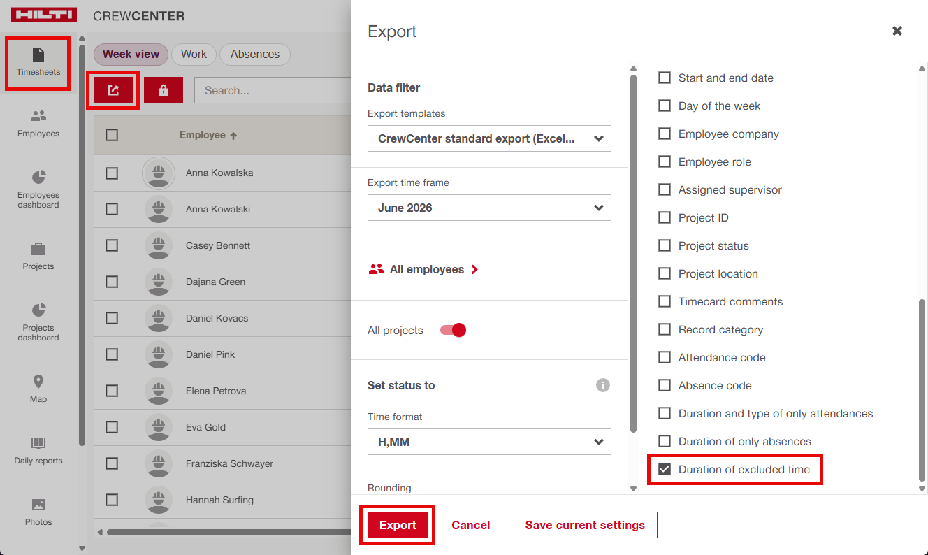The width and height of the screenshot is (928, 555).
Task: Click Anna Kowalski's avatar icon
Action: pyautogui.click(x=159, y=209)
